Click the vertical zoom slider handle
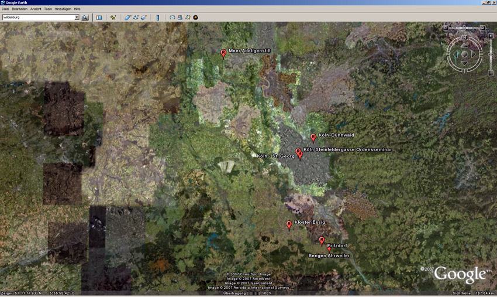This screenshot has width=497, height=297. pyautogui.click(x=491, y=54)
